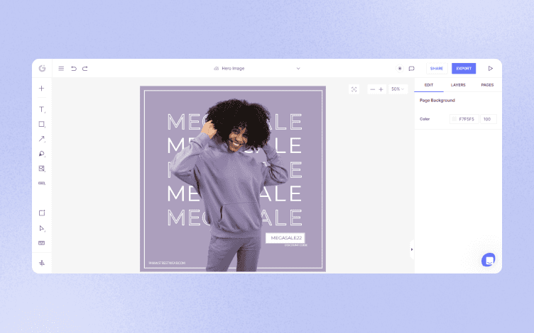The image size is (534, 333).
Task: Click the SHARE button
Action: [437, 68]
